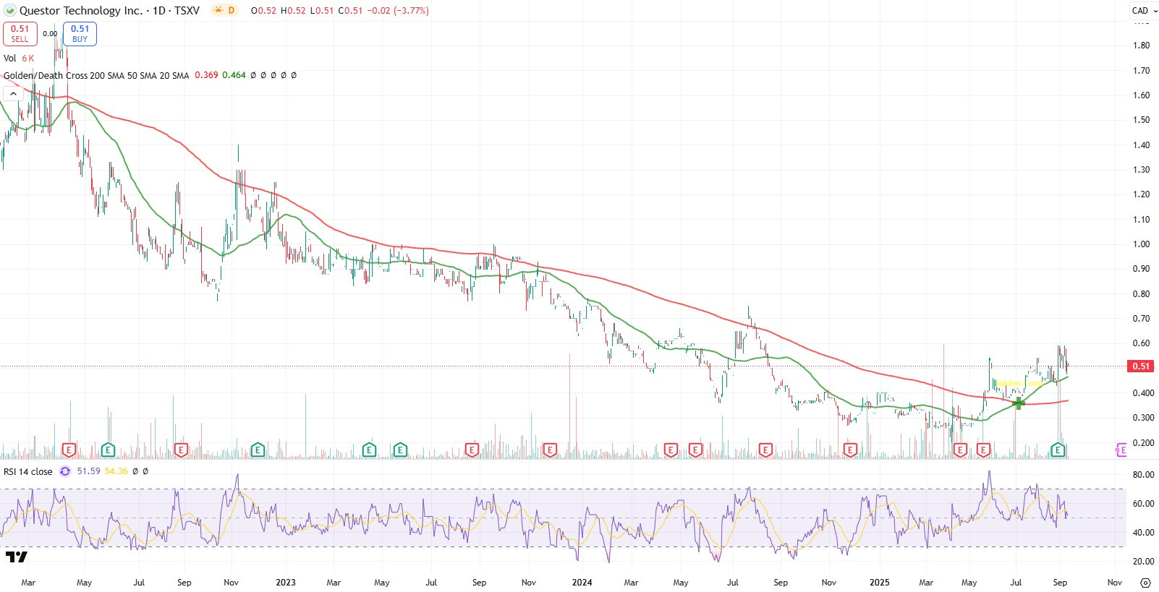This screenshot has width=1159, height=592.
Task: Click the green market-open status icon beside Questor
Action: pyautogui.click(x=10, y=11)
